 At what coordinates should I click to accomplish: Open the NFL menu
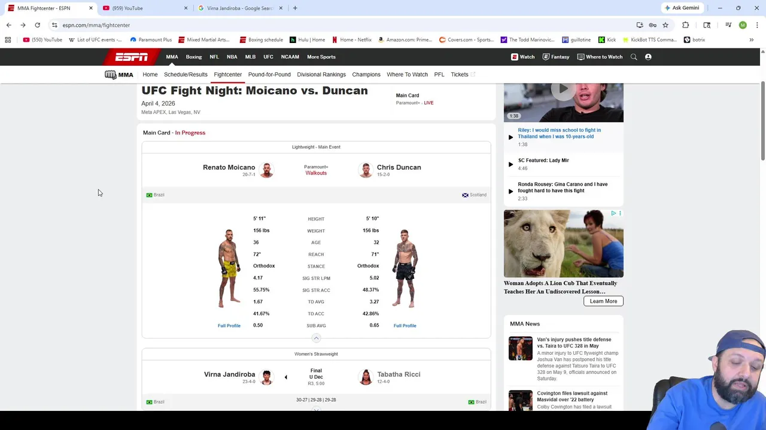pos(214,57)
